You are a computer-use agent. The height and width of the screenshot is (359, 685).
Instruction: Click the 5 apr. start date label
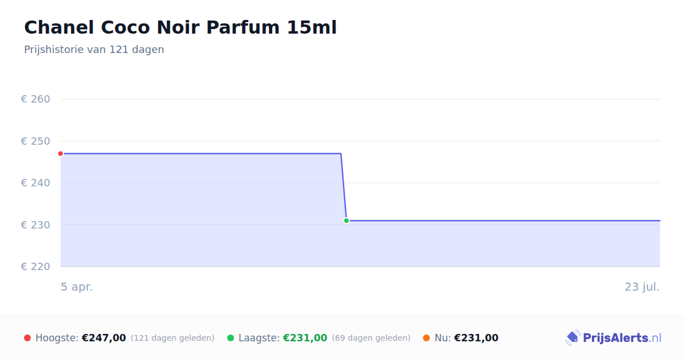[x=77, y=287]
